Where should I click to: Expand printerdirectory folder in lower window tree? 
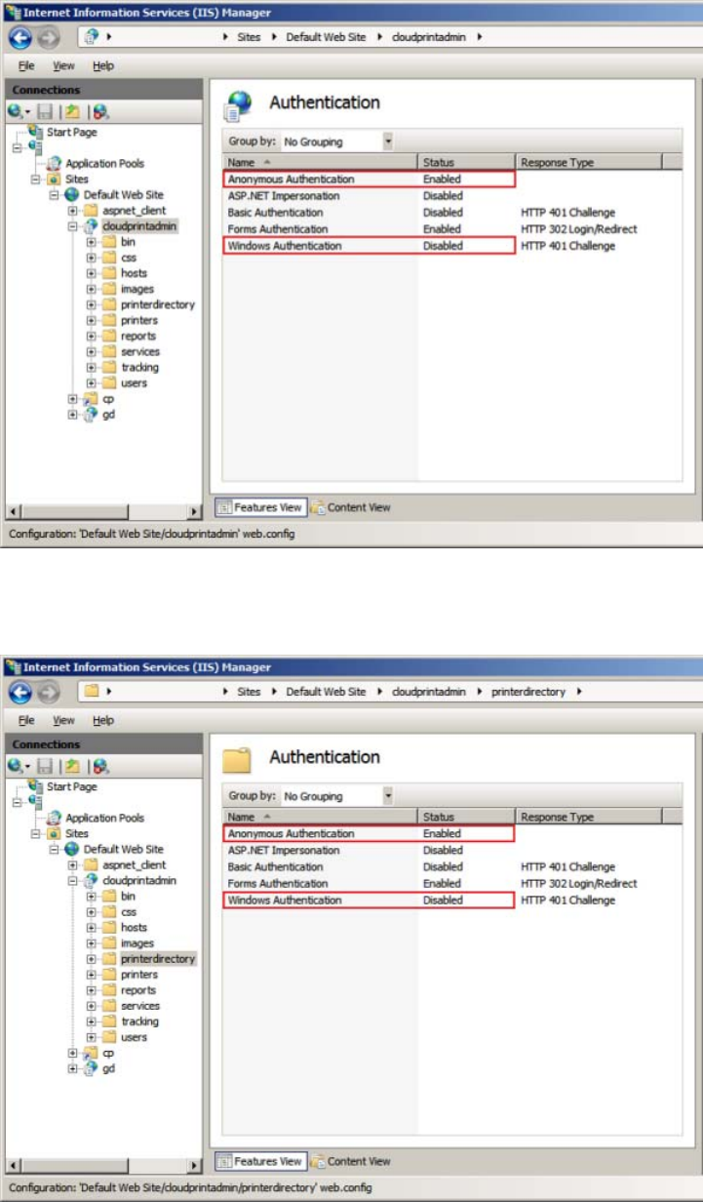(91, 959)
